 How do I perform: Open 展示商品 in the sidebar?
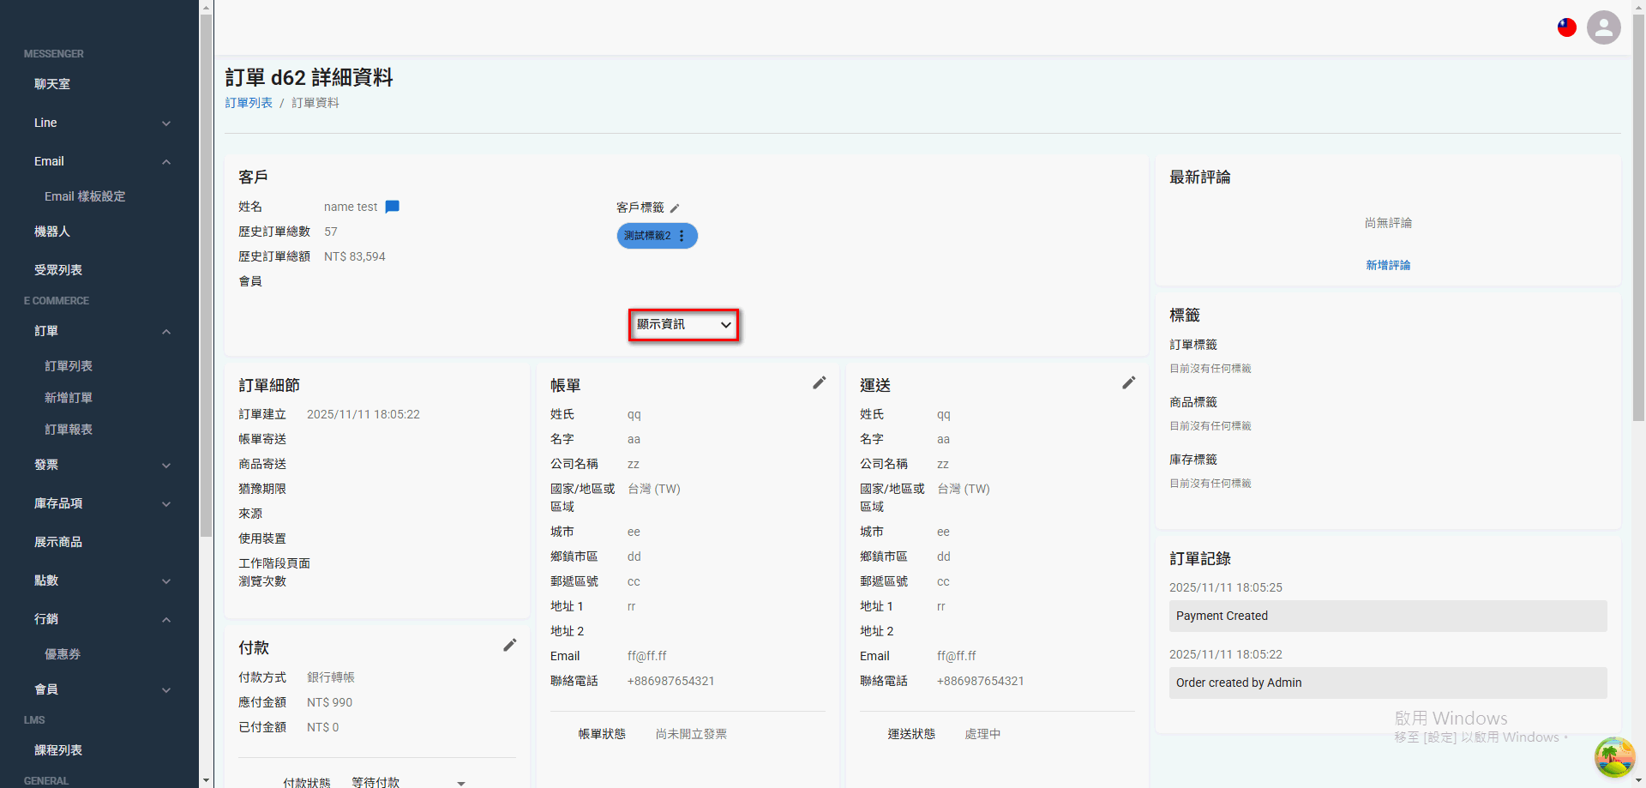(x=58, y=542)
